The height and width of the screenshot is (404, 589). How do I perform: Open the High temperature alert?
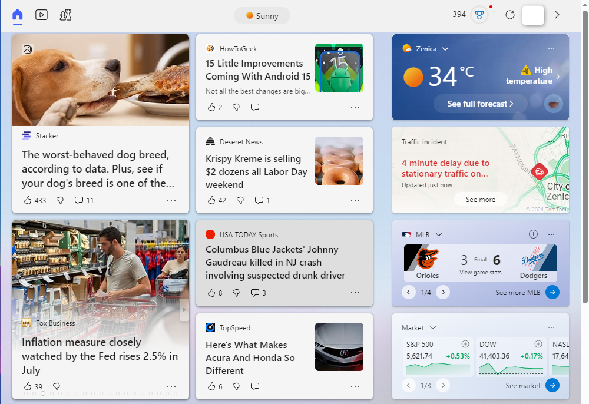(532, 75)
